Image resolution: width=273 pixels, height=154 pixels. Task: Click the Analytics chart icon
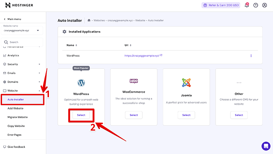click(4, 56)
